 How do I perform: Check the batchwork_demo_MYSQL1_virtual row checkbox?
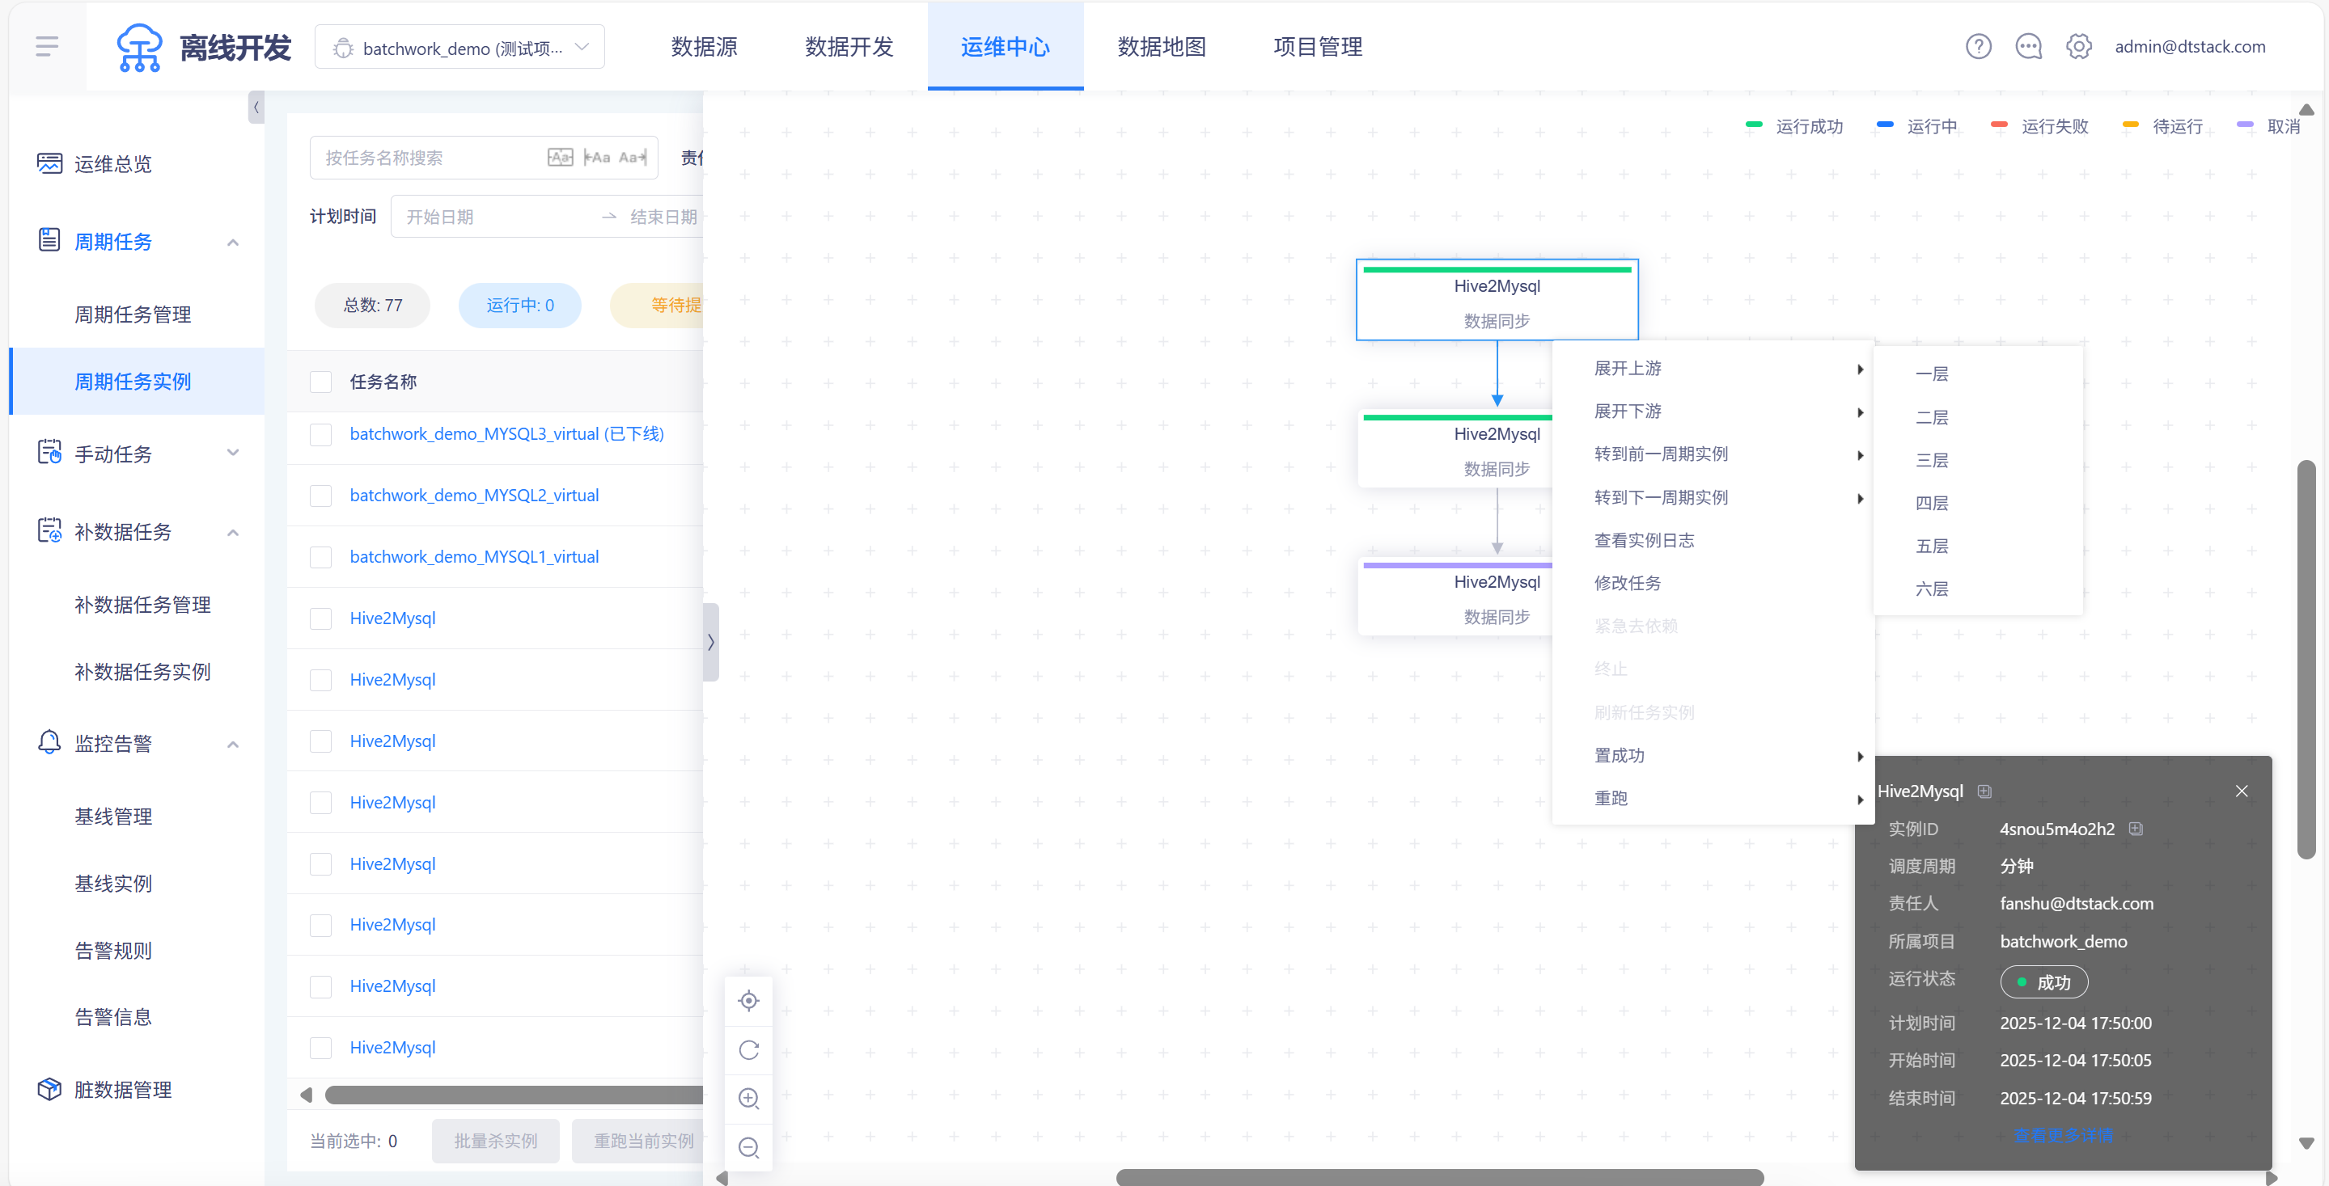321,557
